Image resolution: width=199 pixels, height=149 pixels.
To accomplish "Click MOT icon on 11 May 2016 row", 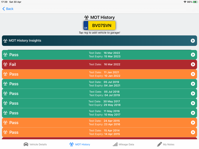I will [x=5, y=113].
